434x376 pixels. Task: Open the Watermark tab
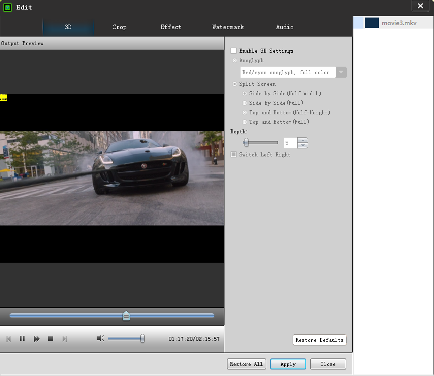click(x=228, y=27)
